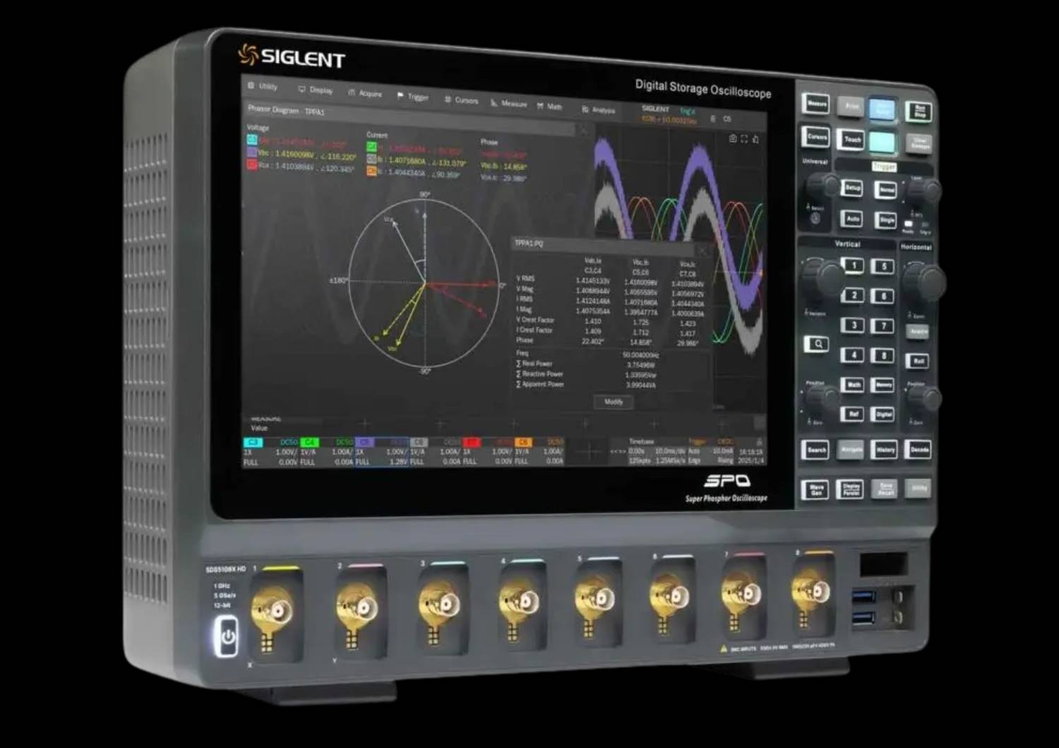Tap the Modify button in TPPA1:PQ window
Screen dimensions: 1059x748
click(614, 402)
